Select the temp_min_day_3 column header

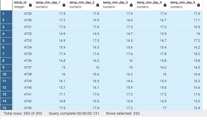click(118, 5)
